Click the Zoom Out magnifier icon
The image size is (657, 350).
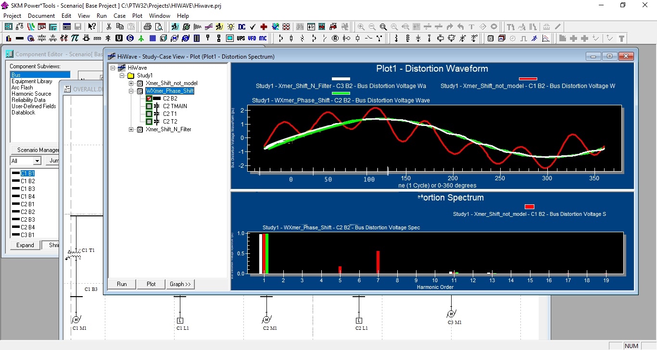[x=372, y=27]
